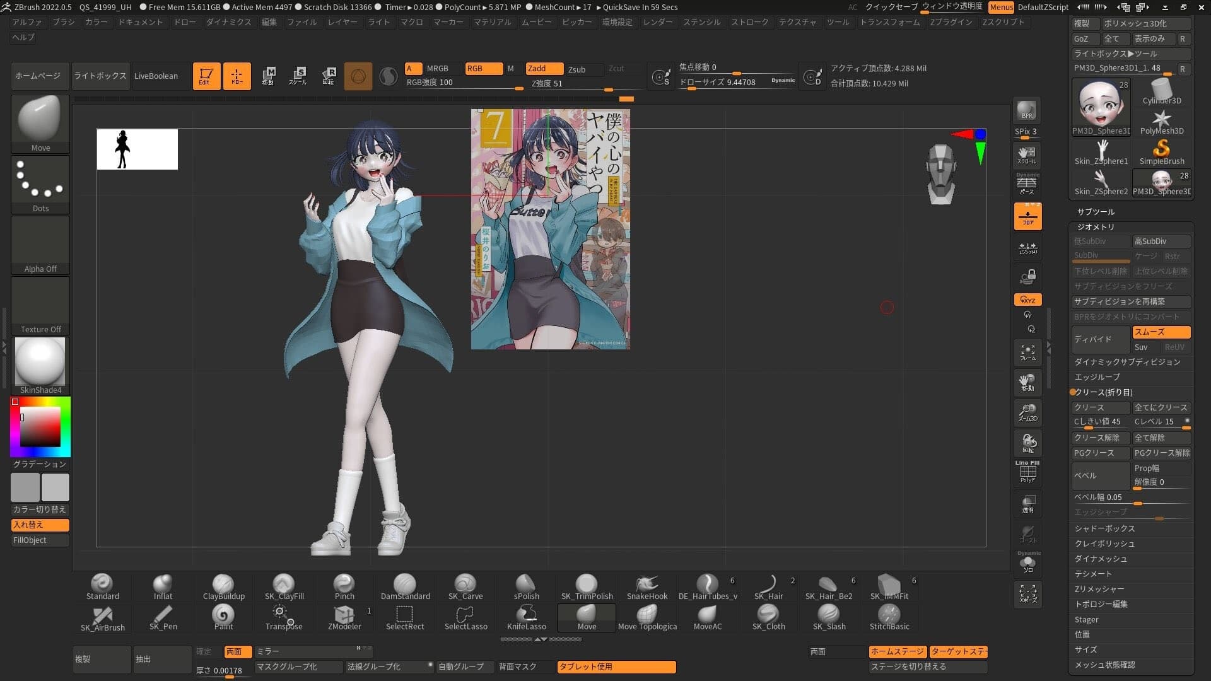The height and width of the screenshot is (681, 1211).
Task: Click the Edit mode icon
Action: 206,76
